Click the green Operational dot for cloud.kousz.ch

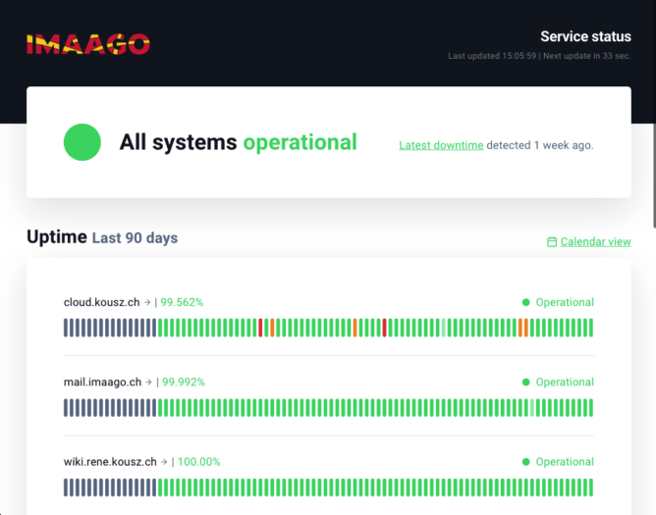click(526, 302)
